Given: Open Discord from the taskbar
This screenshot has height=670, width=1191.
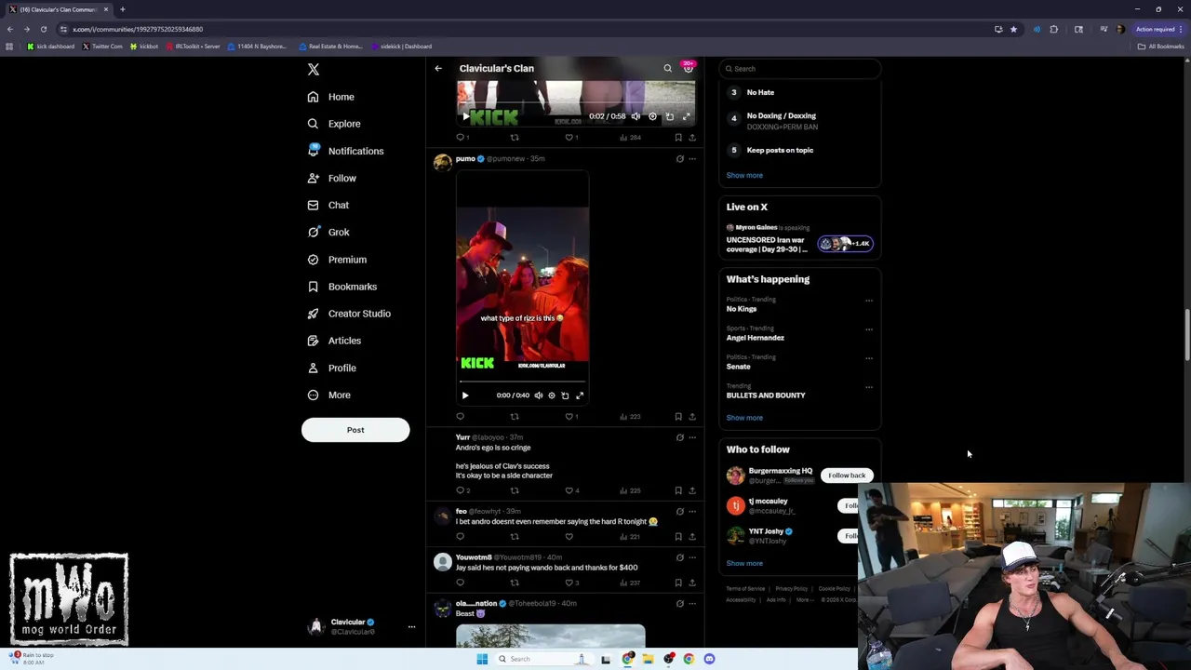Looking at the screenshot, I should [x=709, y=659].
